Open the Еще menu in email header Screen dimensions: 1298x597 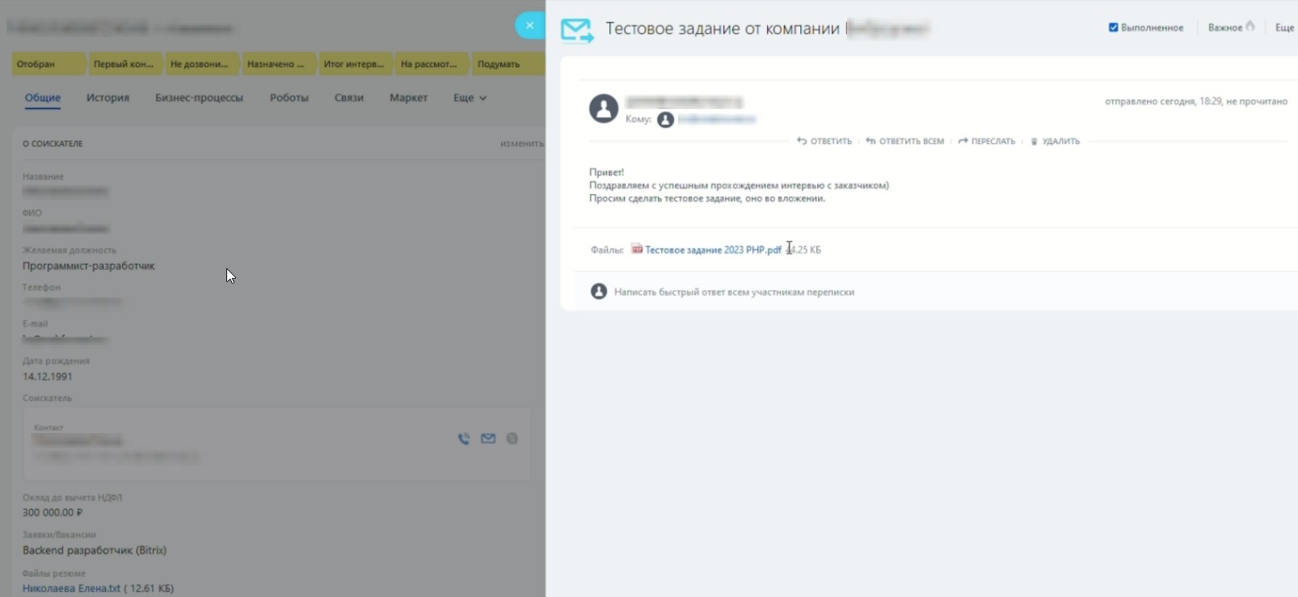tap(1284, 27)
